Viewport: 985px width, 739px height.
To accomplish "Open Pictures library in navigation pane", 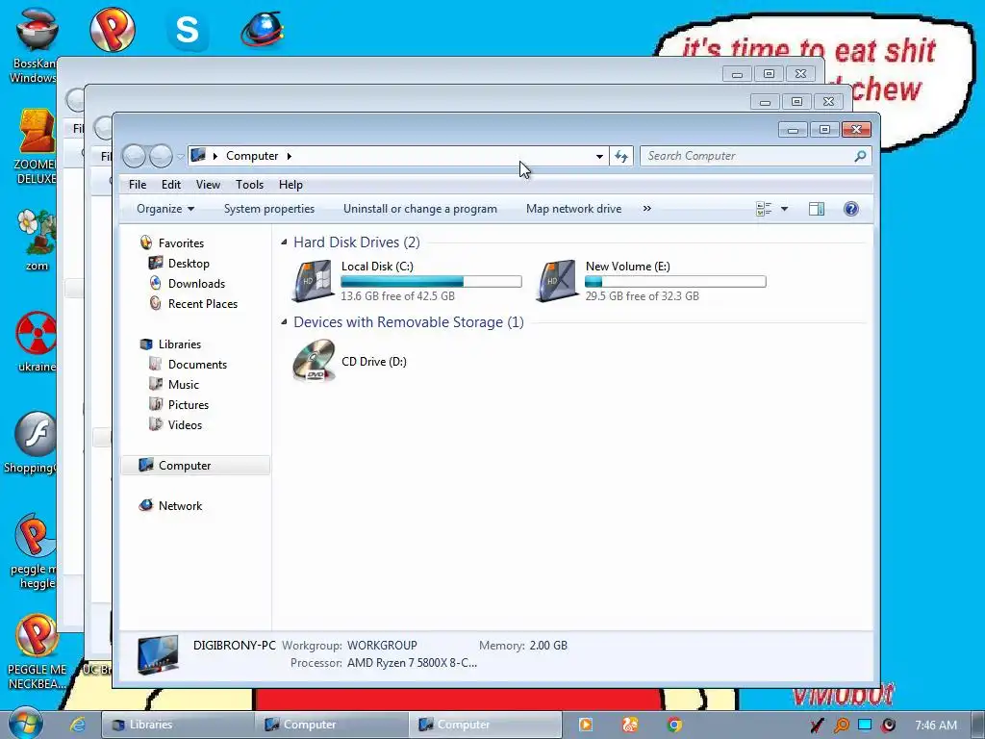I will click(x=189, y=405).
